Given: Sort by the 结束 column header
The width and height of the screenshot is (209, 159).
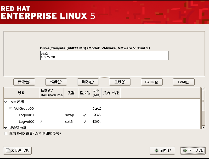Looking at the screenshot, I should pos(116,93).
